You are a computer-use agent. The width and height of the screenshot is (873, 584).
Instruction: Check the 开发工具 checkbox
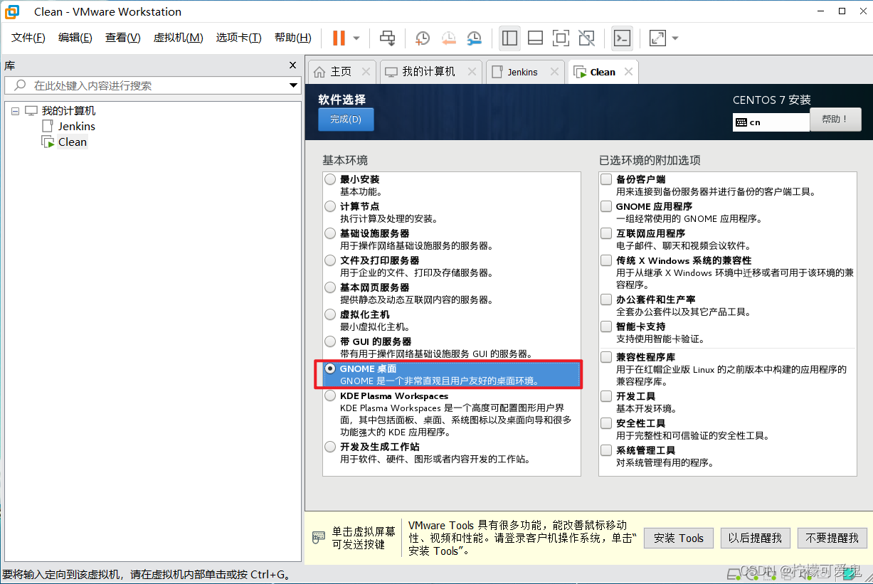606,396
